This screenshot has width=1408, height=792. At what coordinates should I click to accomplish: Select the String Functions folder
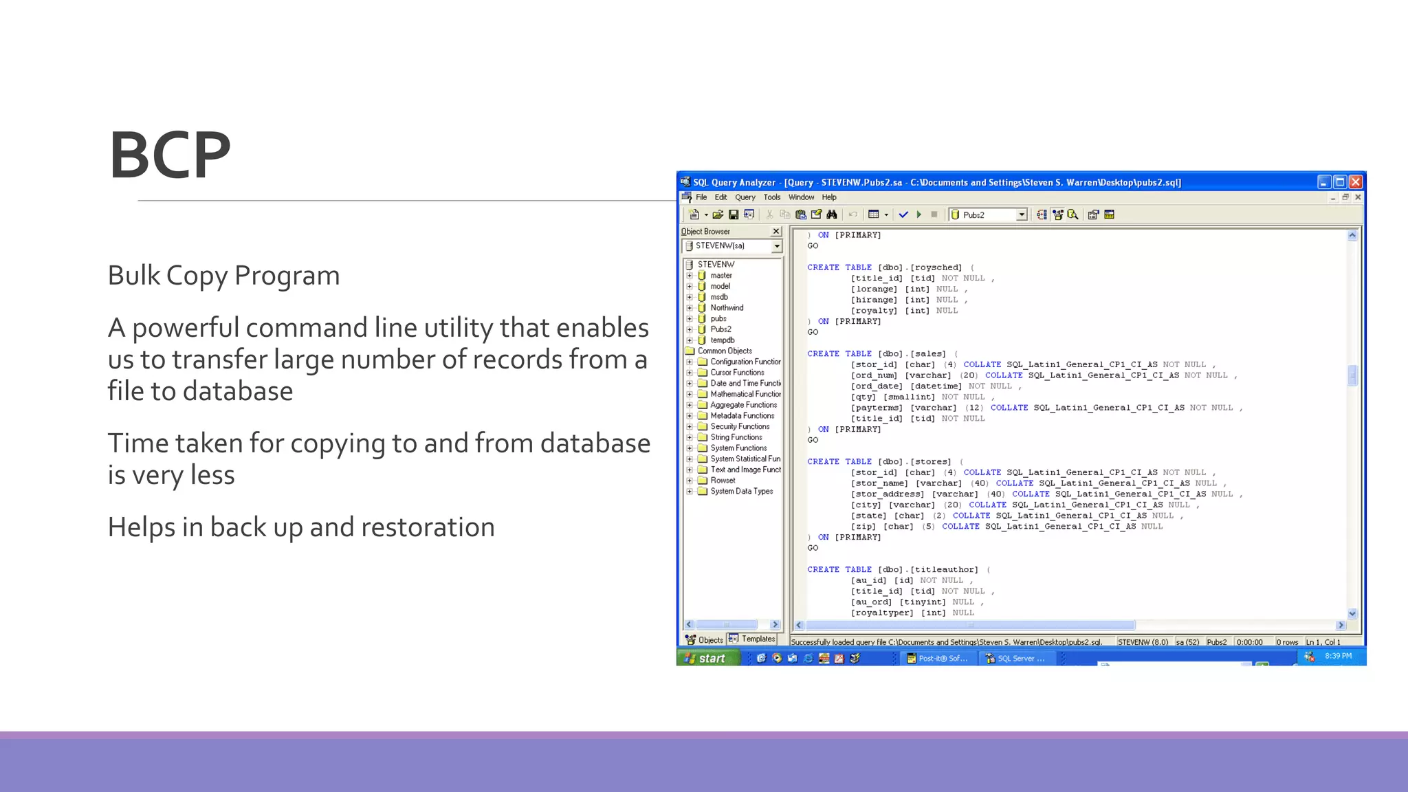tap(736, 437)
